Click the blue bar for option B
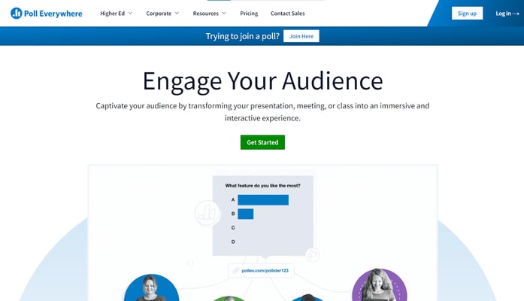Image resolution: width=524 pixels, height=301 pixels. 246,214
